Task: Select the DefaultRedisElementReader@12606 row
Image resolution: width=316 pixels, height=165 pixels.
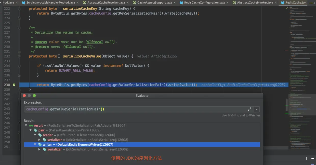Action: tap(142, 135)
